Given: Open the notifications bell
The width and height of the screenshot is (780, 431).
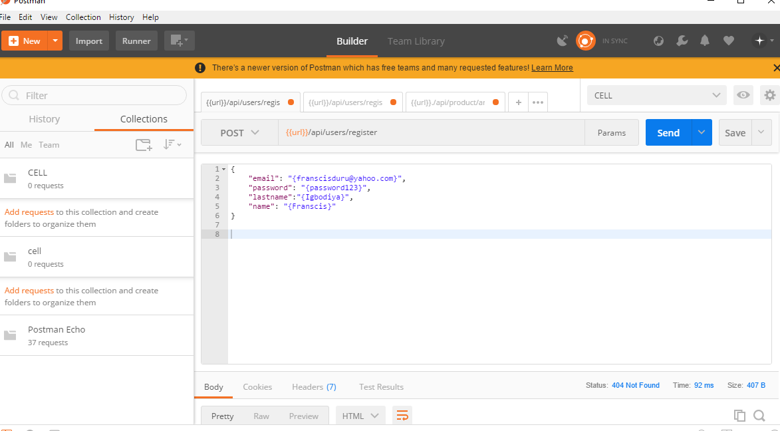Looking at the screenshot, I should (x=705, y=41).
